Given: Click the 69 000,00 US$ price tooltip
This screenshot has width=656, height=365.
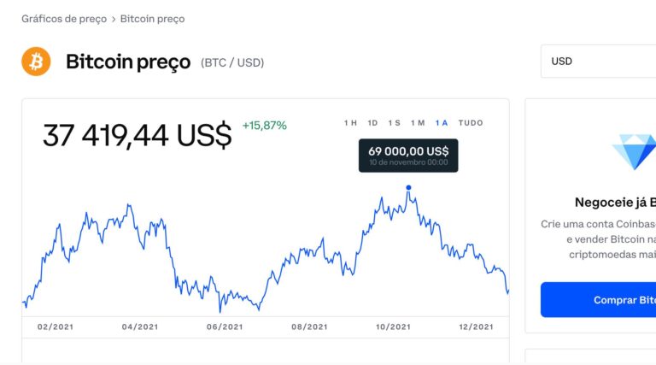Looking at the screenshot, I should 408,155.
